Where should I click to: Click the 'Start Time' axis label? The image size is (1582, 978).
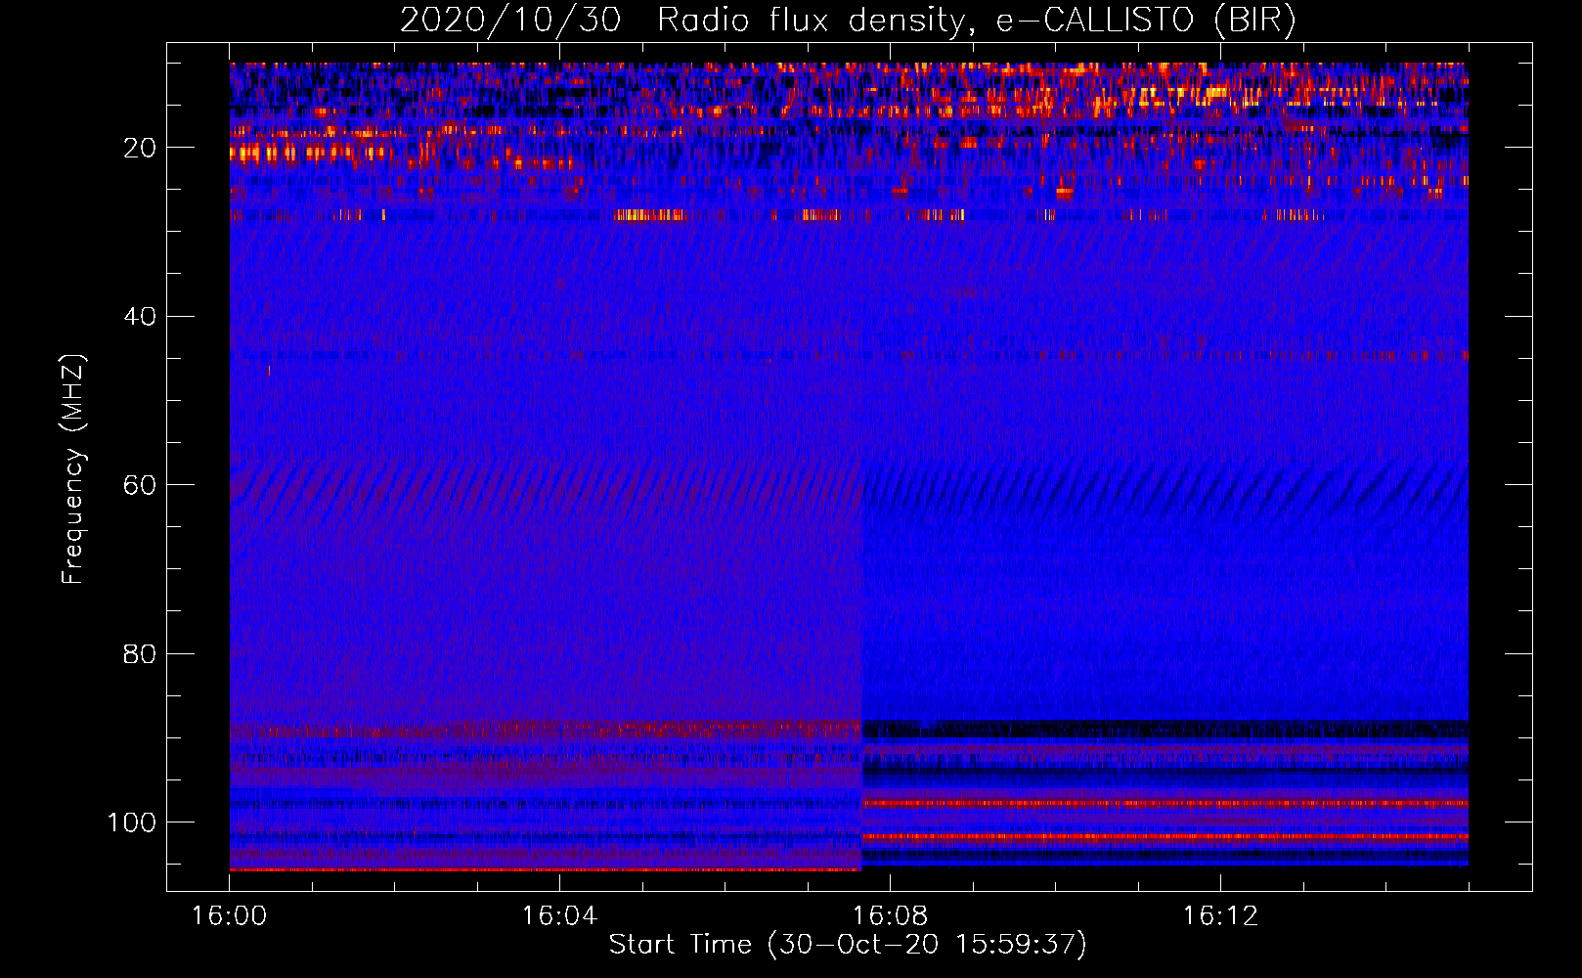pyautogui.click(x=848, y=944)
